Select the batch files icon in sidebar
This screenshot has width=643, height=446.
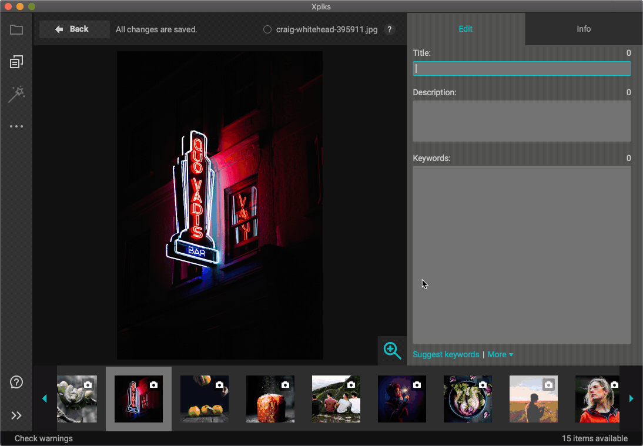tap(16, 62)
